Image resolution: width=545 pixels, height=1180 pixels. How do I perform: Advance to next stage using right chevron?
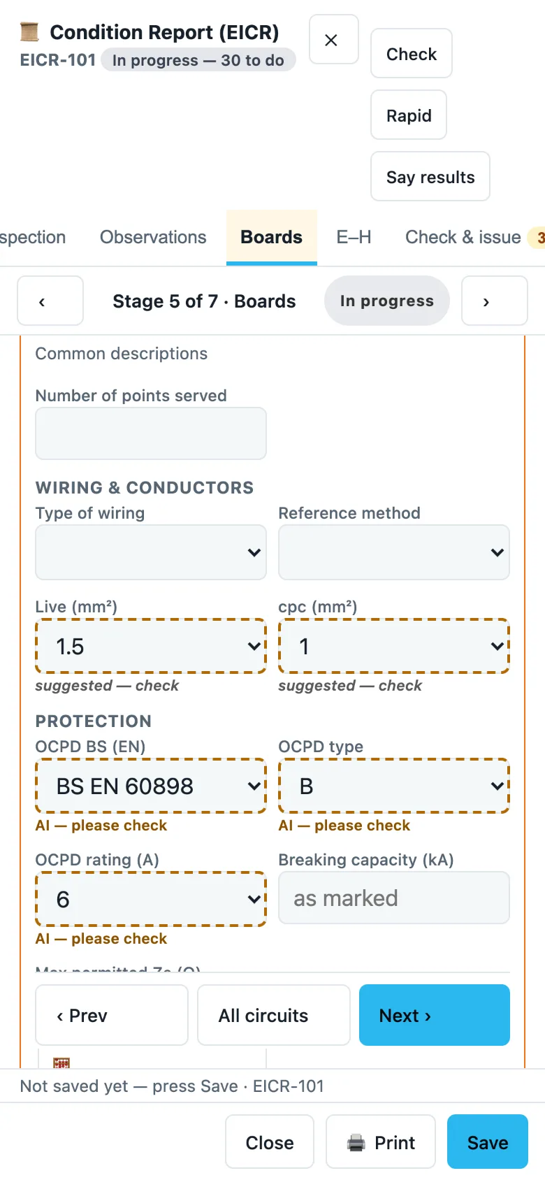(494, 301)
